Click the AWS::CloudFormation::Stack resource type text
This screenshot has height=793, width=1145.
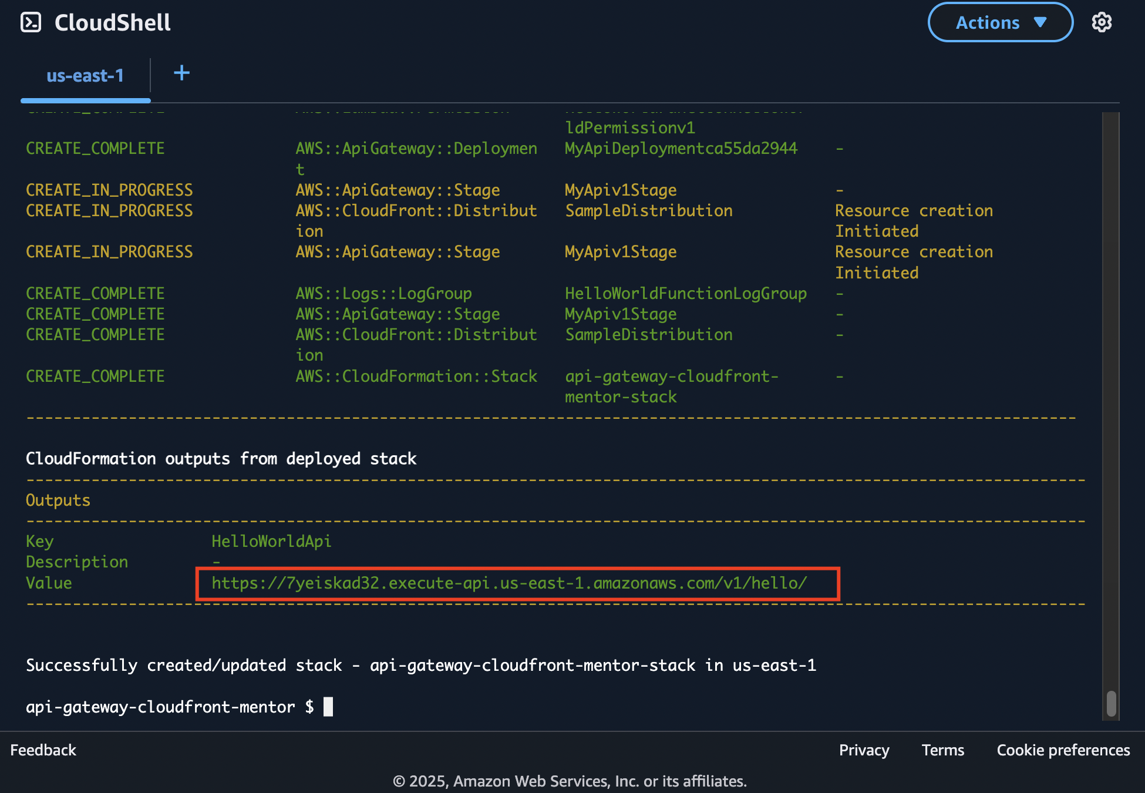pyautogui.click(x=416, y=376)
